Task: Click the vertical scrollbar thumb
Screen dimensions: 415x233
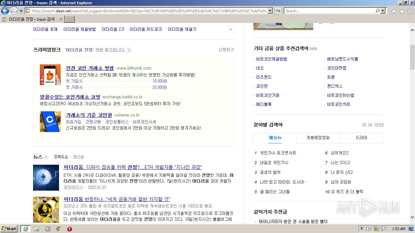Action: click(412, 57)
